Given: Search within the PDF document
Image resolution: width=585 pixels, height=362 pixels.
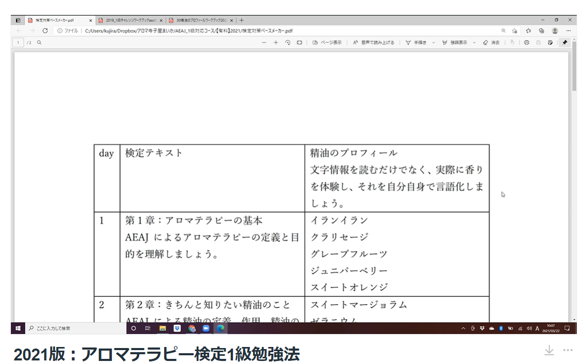Looking at the screenshot, I should [x=39, y=42].
